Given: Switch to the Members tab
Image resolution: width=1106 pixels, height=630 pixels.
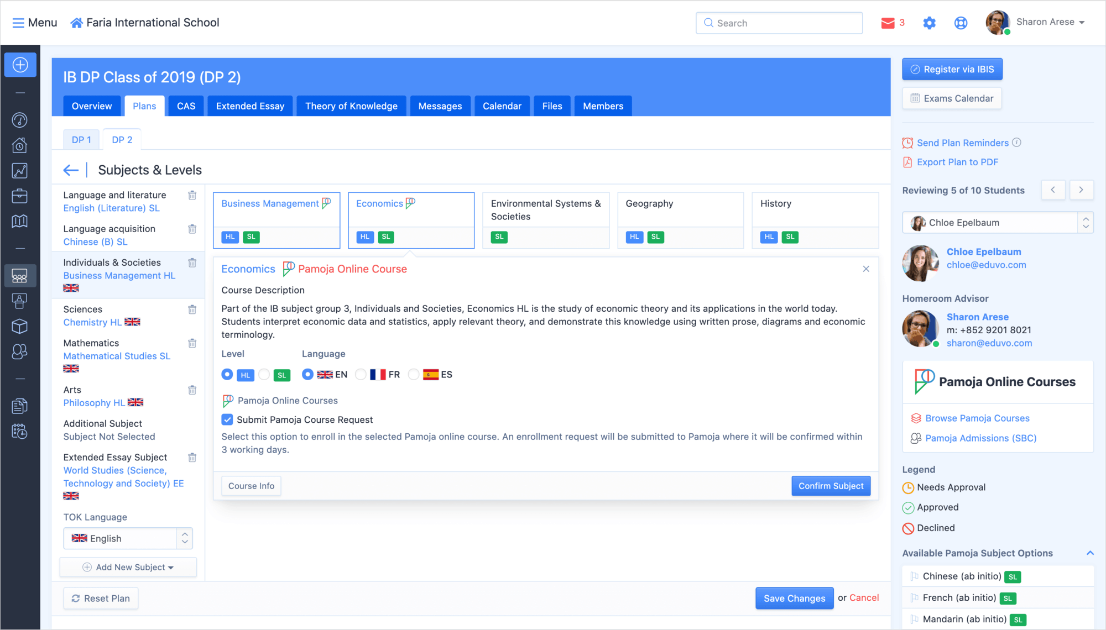Looking at the screenshot, I should [603, 106].
